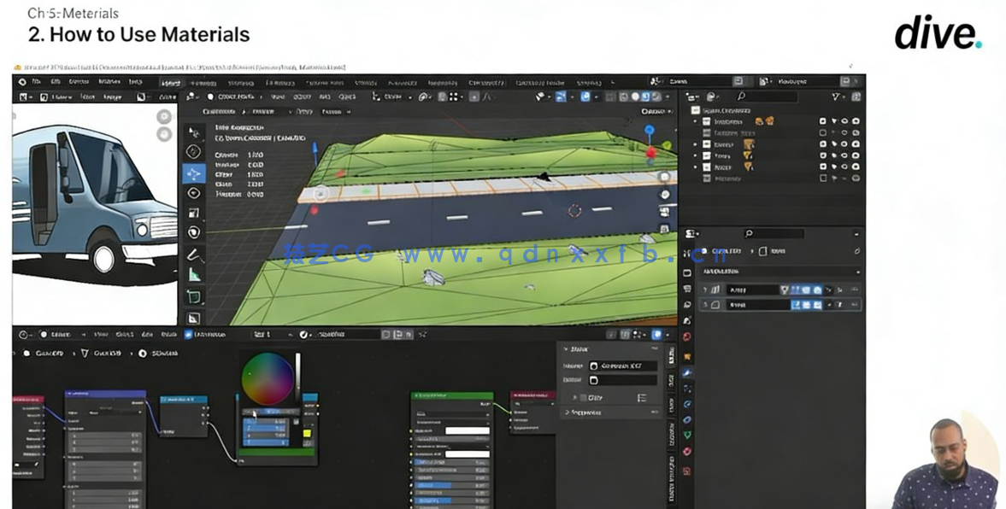Open the Render menu in the top bar
Screen dimensions: 1006x509
point(77,83)
